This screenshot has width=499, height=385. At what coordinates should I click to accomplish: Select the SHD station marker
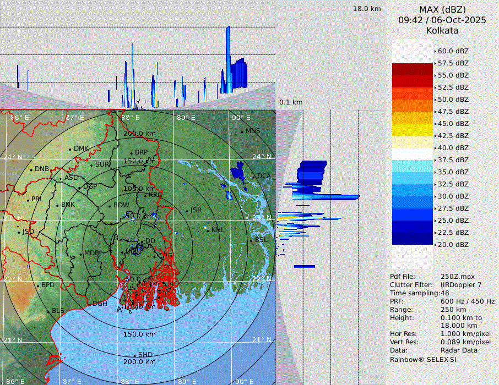click(134, 355)
